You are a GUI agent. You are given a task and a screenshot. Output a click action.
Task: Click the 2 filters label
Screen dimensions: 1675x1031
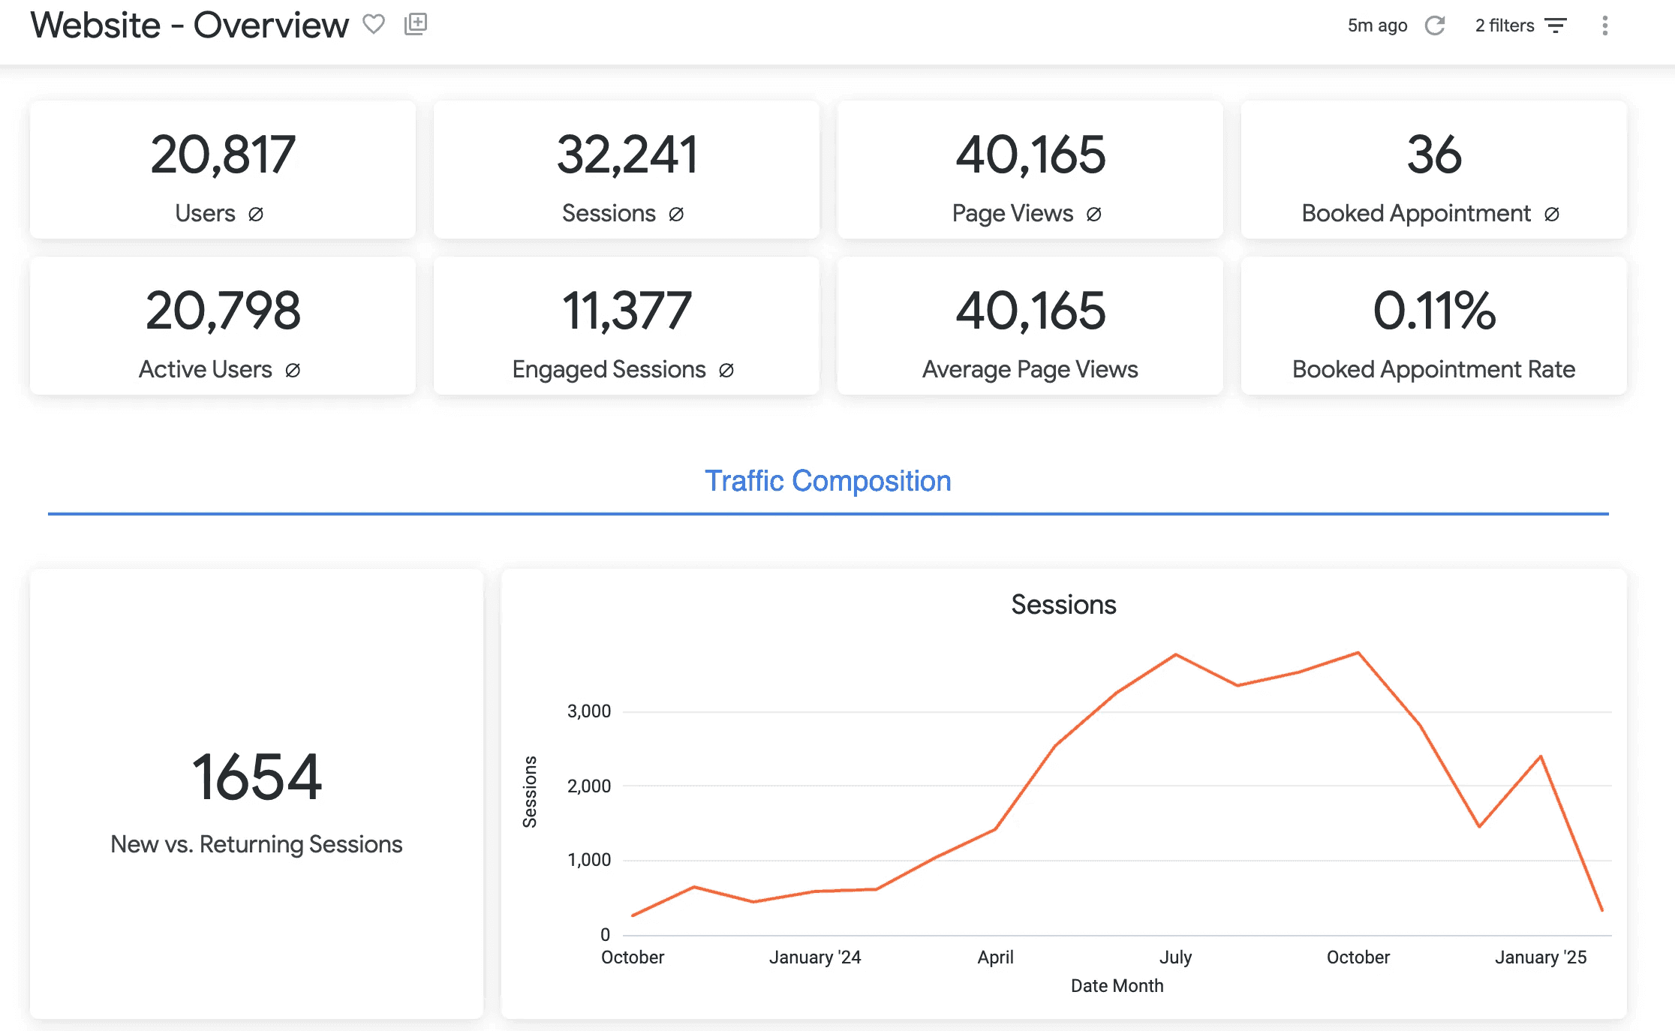(x=1505, y=26)
